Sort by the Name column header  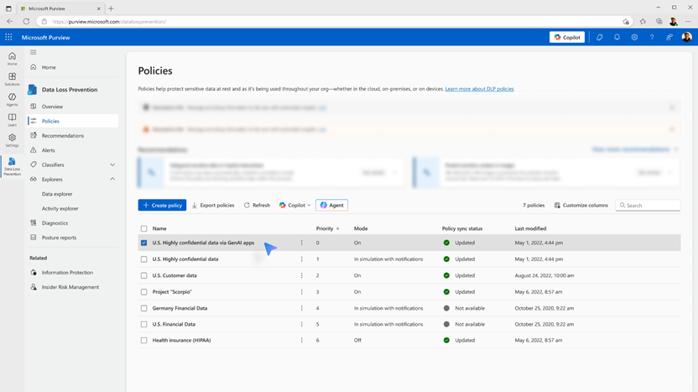pyautogui.click(x=159, y=228)
